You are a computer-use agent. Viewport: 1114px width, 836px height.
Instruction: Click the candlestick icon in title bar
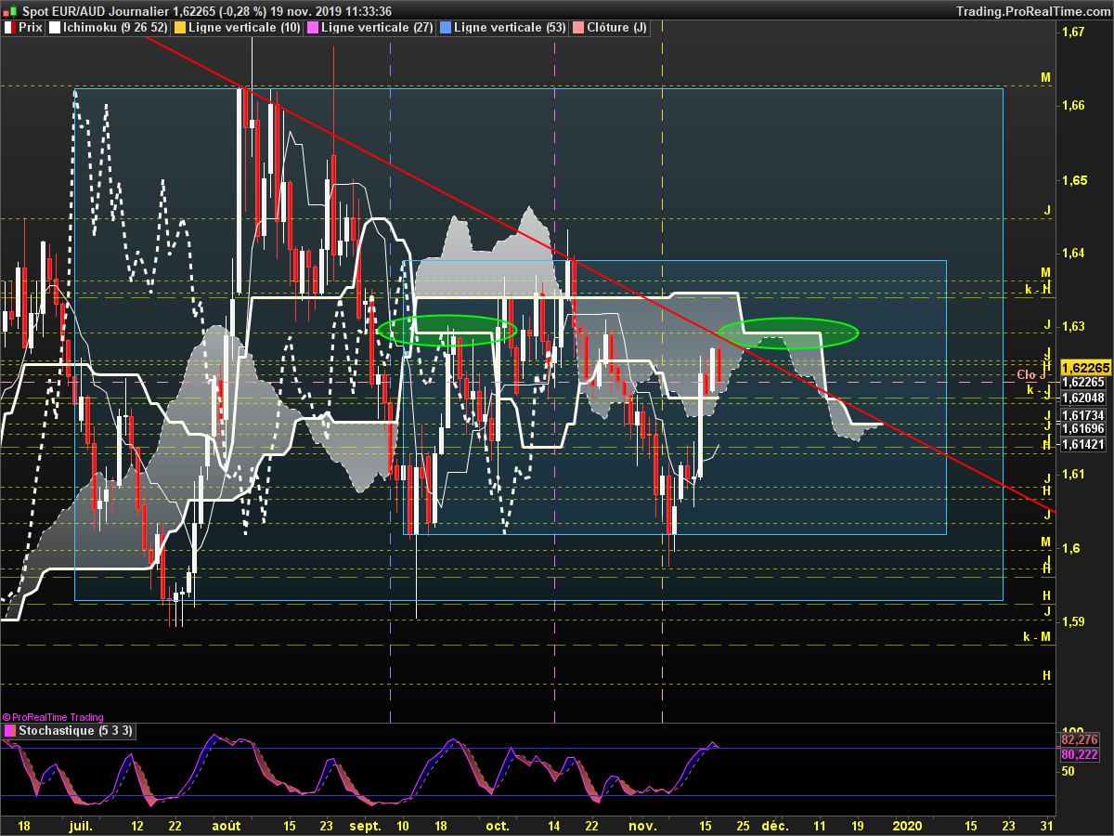[8, 10]
